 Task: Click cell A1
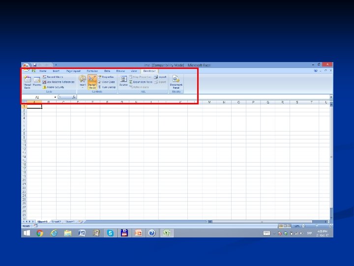34,106
